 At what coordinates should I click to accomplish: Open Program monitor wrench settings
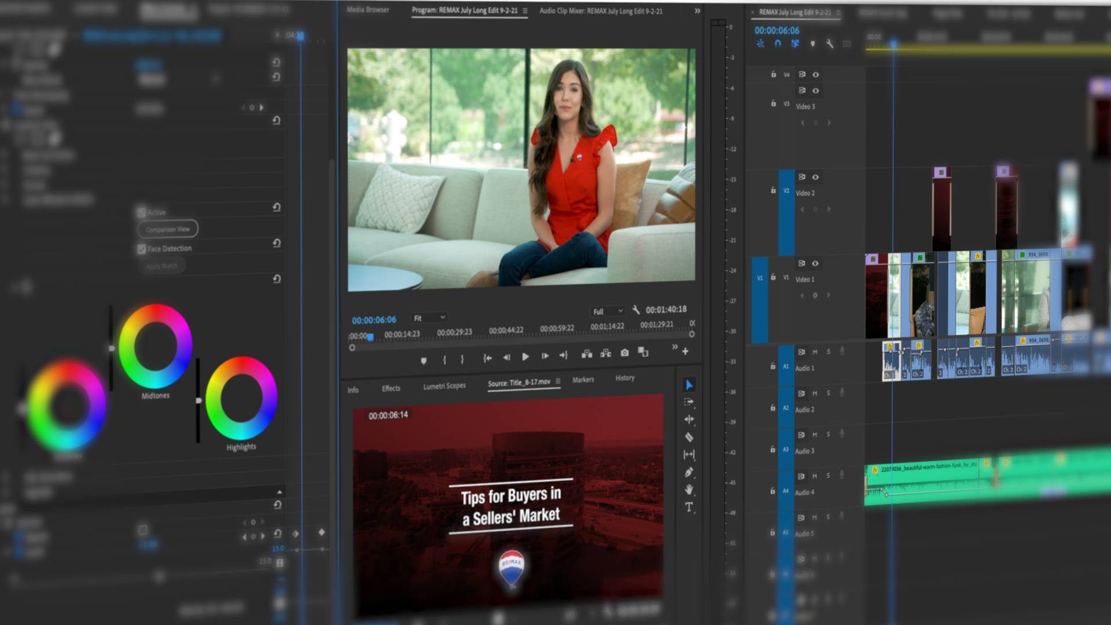click(x=636, y=310)
